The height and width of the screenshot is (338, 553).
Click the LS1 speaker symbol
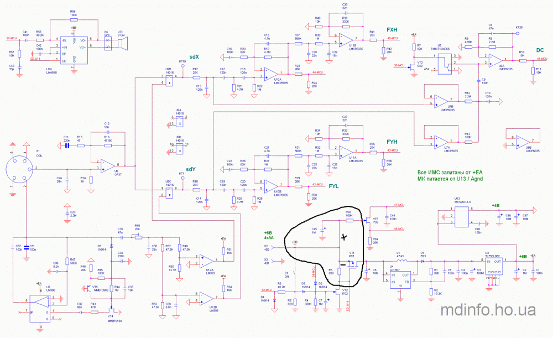pyautogui.click(x=122, y=44)
